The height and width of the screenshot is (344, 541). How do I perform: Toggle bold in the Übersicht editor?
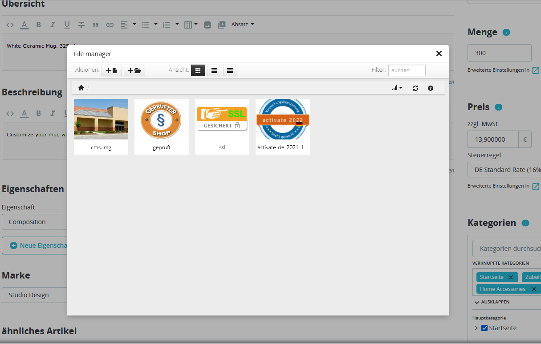click(x=39, y=25)
